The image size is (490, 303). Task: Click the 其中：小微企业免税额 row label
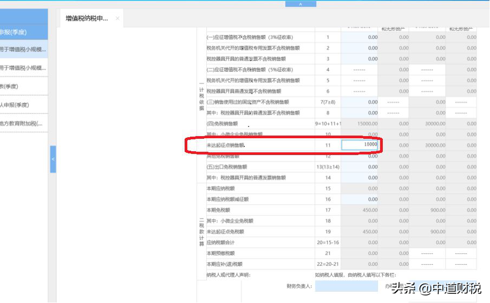coord(230,221)
